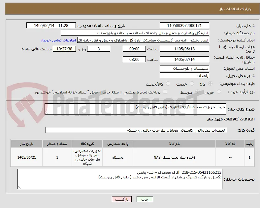Click the اطلاعات کالاهای مورد نیاز heading

(231, 119)
